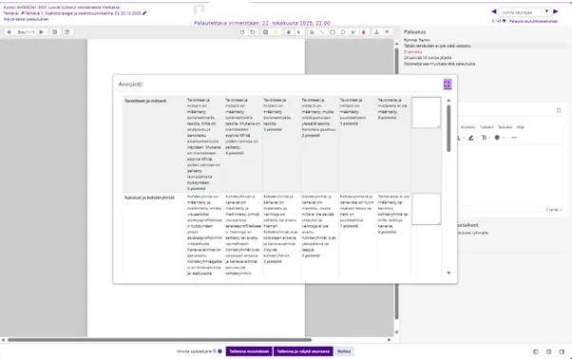Go to previous student with left arrow

tap(494, 11)
